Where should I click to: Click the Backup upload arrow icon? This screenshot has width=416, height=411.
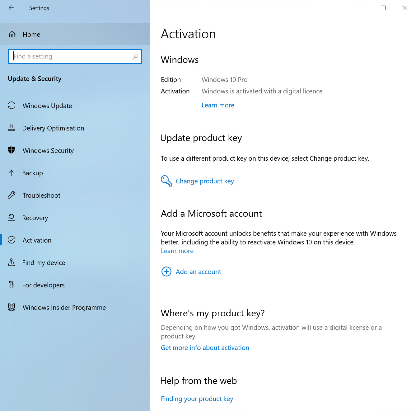(12, 173)
